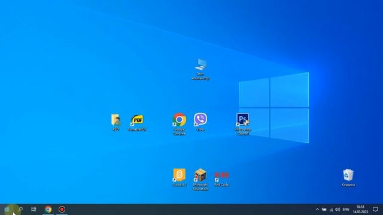
Task: Open the volume speaker tray icon
Action: (x=338, y=210)
